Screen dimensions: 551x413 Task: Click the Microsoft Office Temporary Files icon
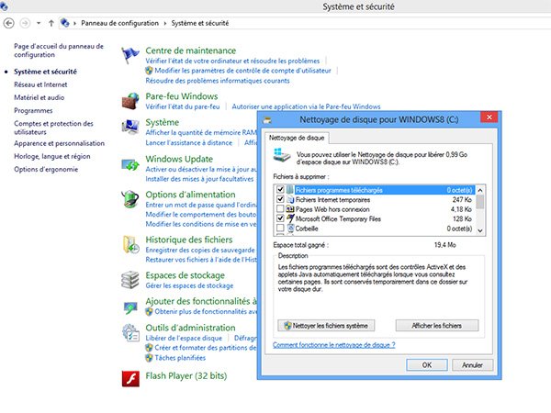[x=290, y=218]
